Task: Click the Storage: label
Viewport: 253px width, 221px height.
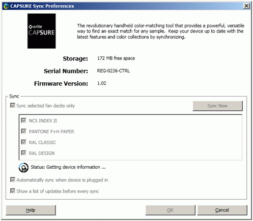Action: pos(75,58)
